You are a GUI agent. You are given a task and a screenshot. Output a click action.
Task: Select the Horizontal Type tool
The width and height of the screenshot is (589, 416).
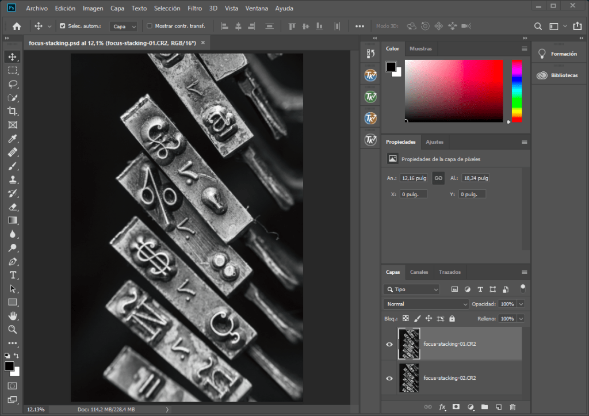click(12, 275)
